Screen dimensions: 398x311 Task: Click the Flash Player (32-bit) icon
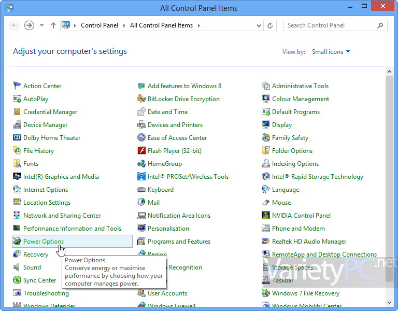point(141,151)
